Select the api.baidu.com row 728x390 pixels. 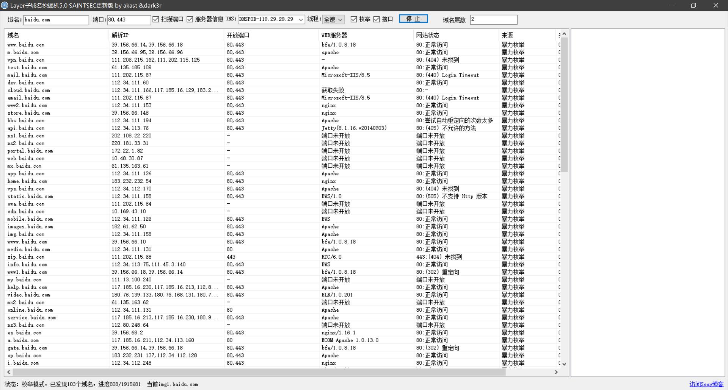point(282,128)
